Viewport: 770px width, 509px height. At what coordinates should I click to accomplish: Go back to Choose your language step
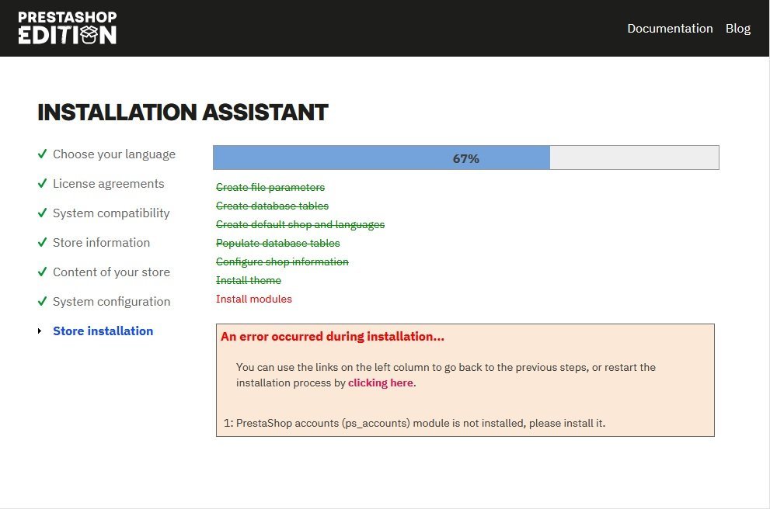tap(114, 154)
